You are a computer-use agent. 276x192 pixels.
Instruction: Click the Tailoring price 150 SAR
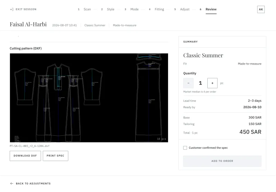(255, 124)
